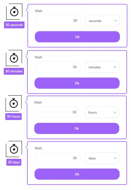131x190 pixels.
Task: Click the purple 30 seconds label
Action: click(x=14, y=25)
